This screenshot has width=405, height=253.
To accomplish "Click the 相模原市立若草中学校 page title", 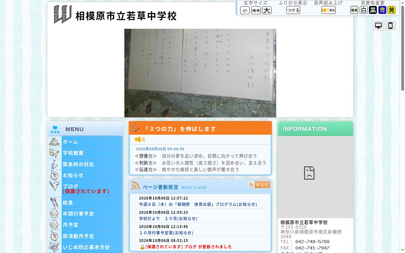I will coord(126,16).
